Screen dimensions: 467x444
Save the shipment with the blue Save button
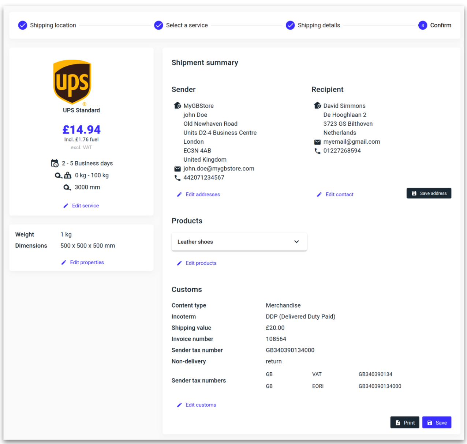click(x=437, y=422)
